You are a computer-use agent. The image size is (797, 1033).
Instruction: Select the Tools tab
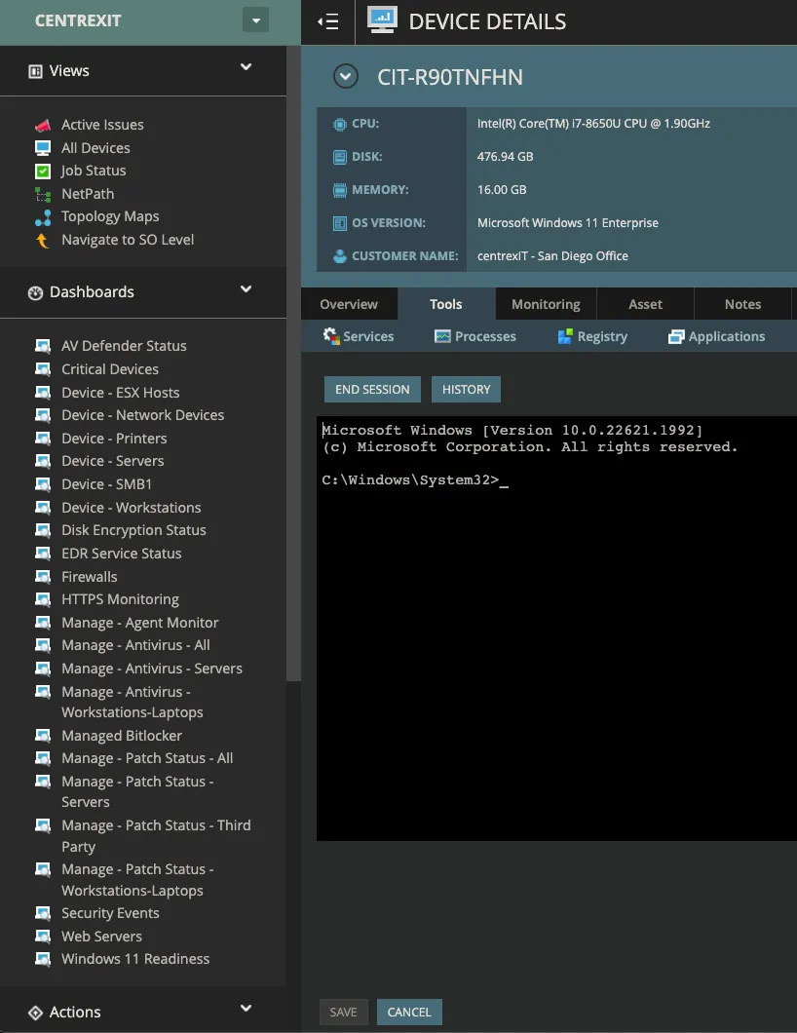pos(446,304)
